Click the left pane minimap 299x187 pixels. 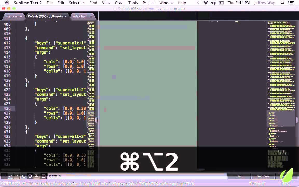click(91, 95)
